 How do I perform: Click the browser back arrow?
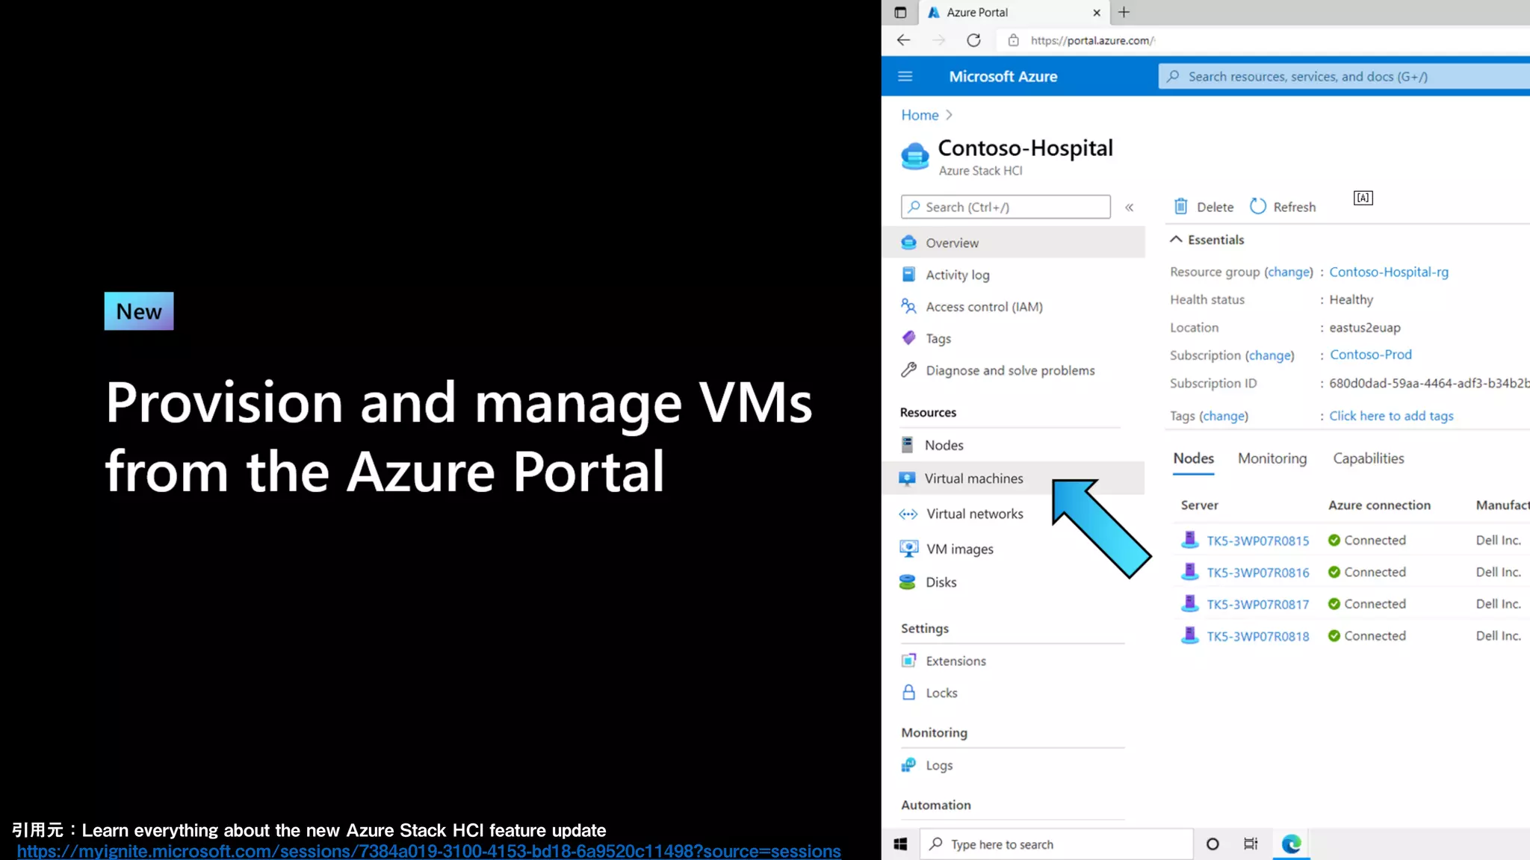pos(903,40)
